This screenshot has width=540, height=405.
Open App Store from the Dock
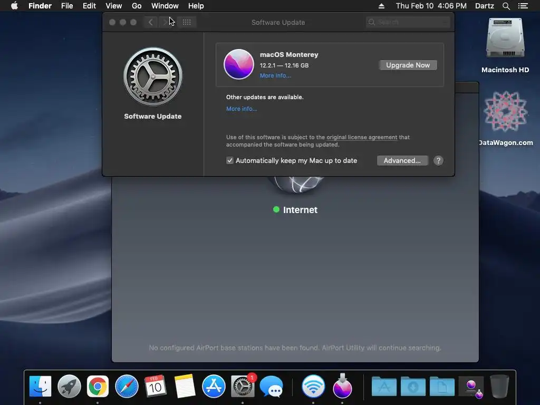(214, 387)
